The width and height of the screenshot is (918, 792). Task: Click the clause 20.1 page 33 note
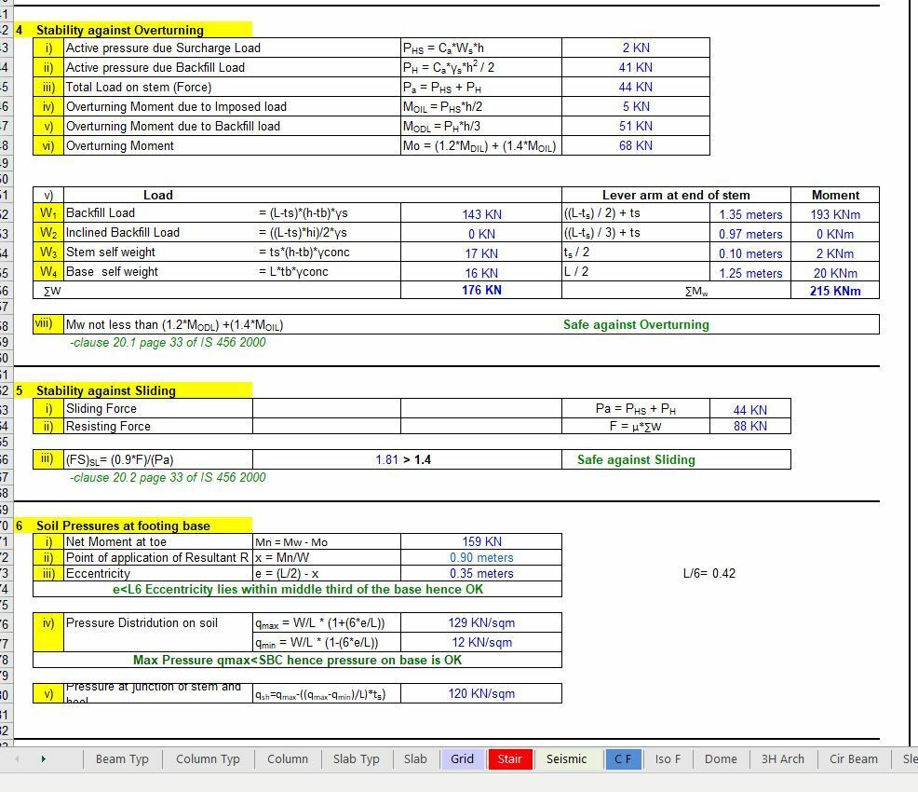[x=168, y=343]
